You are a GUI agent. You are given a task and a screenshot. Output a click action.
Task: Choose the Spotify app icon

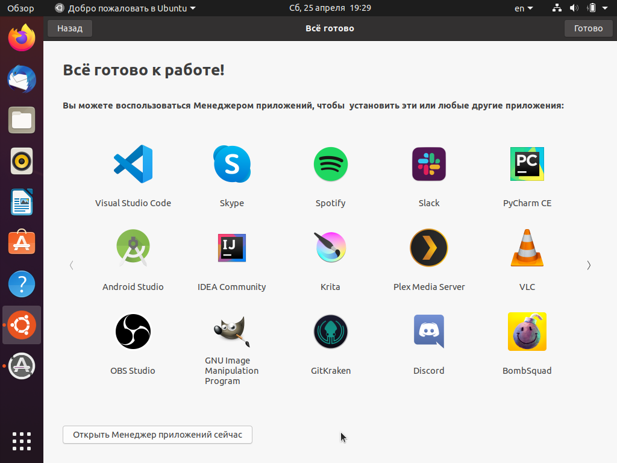tap(331, 164)
